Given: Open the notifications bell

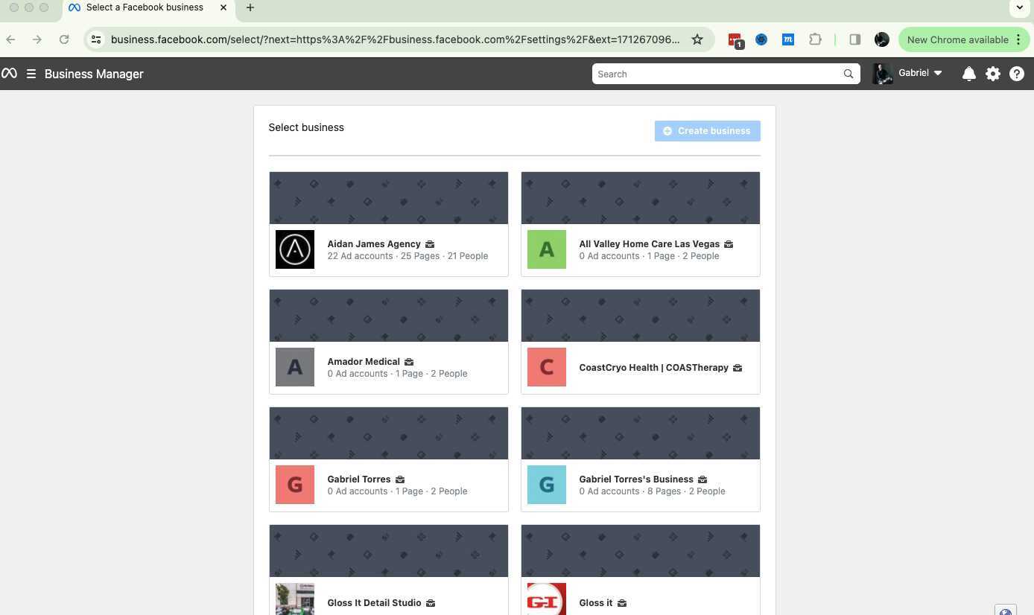Looking at the screenshot, I should [x=968, y=74].
